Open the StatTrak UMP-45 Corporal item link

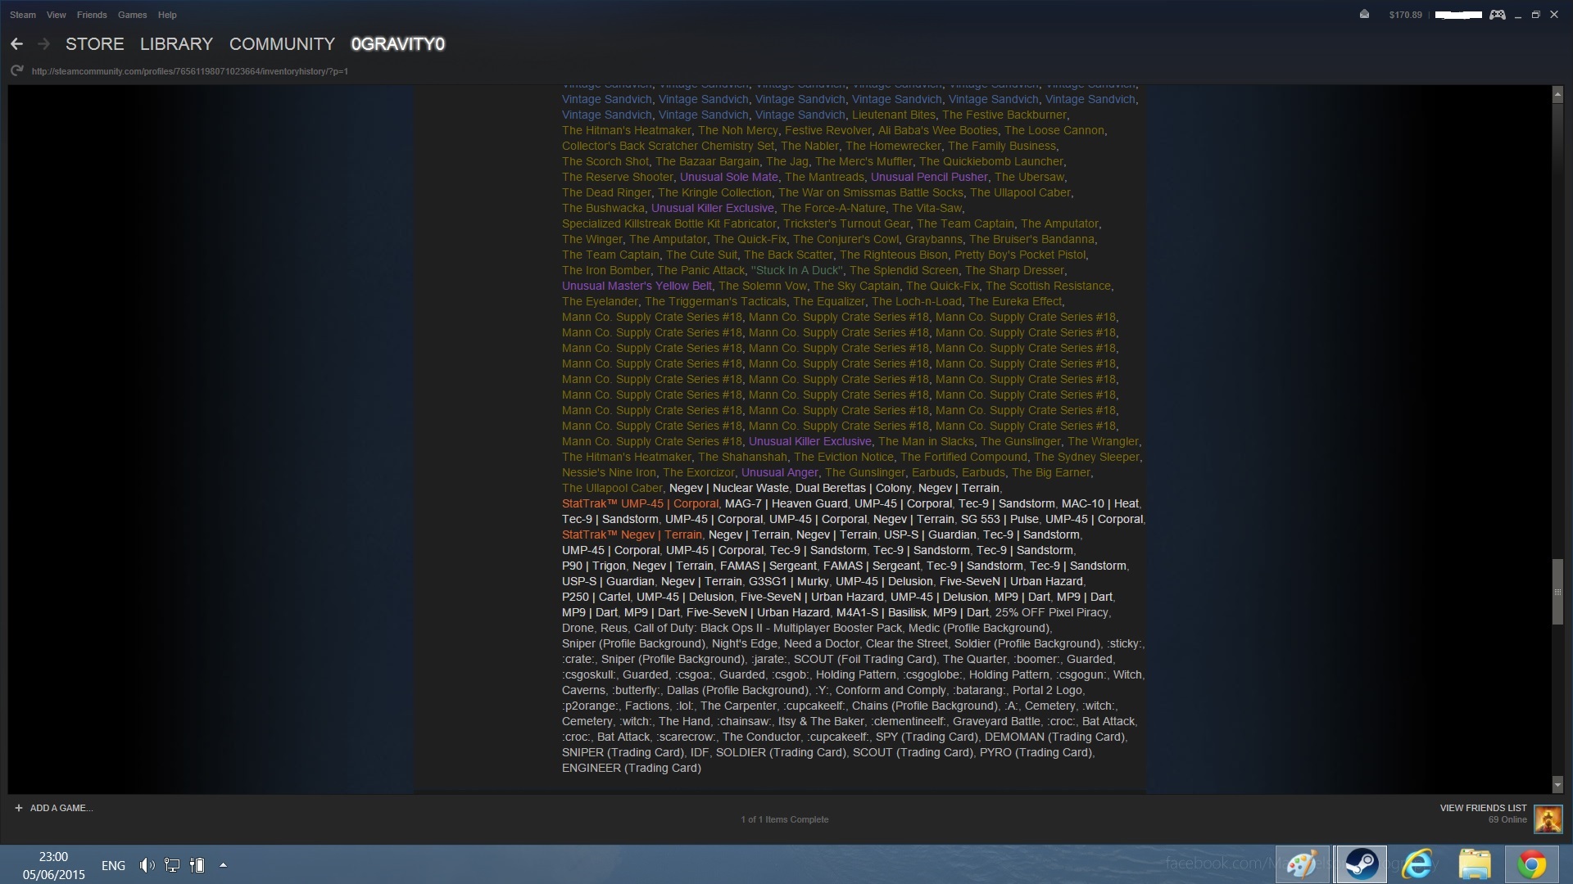(x=640, y=503)
